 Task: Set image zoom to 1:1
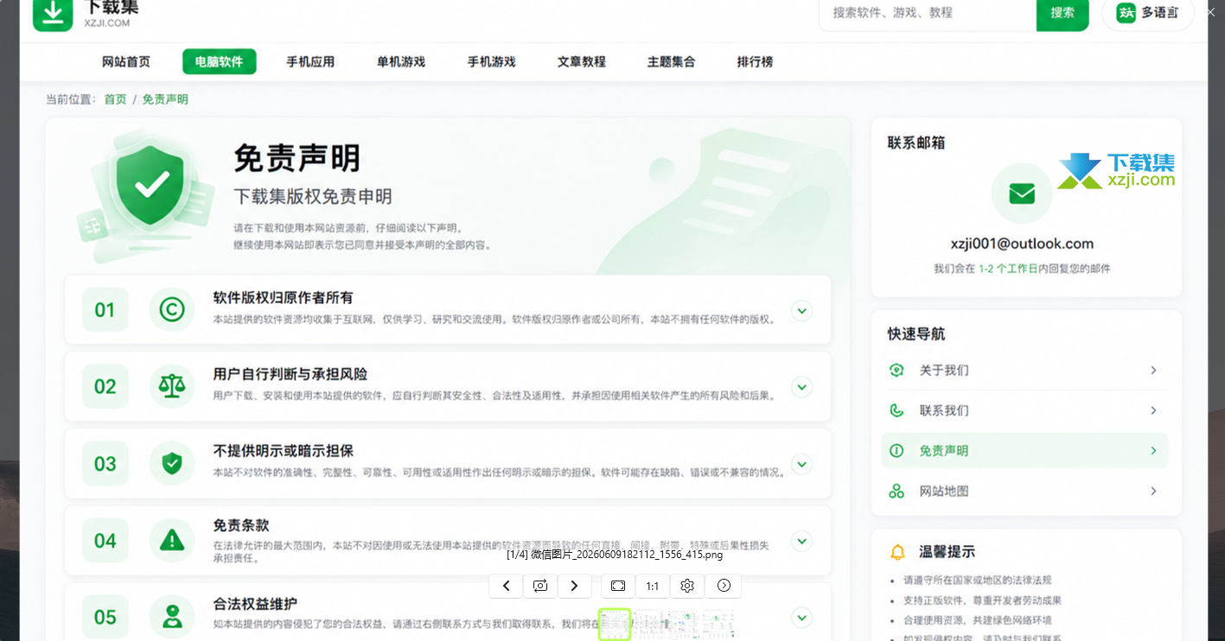coord(653,586)
